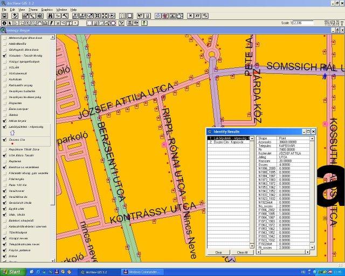This screenshot has height=276, width=345.
Task: Open the Graphics menu
Action: (x=47, y=10)
